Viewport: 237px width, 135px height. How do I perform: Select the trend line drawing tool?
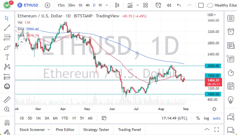click(x=7, y=27)
